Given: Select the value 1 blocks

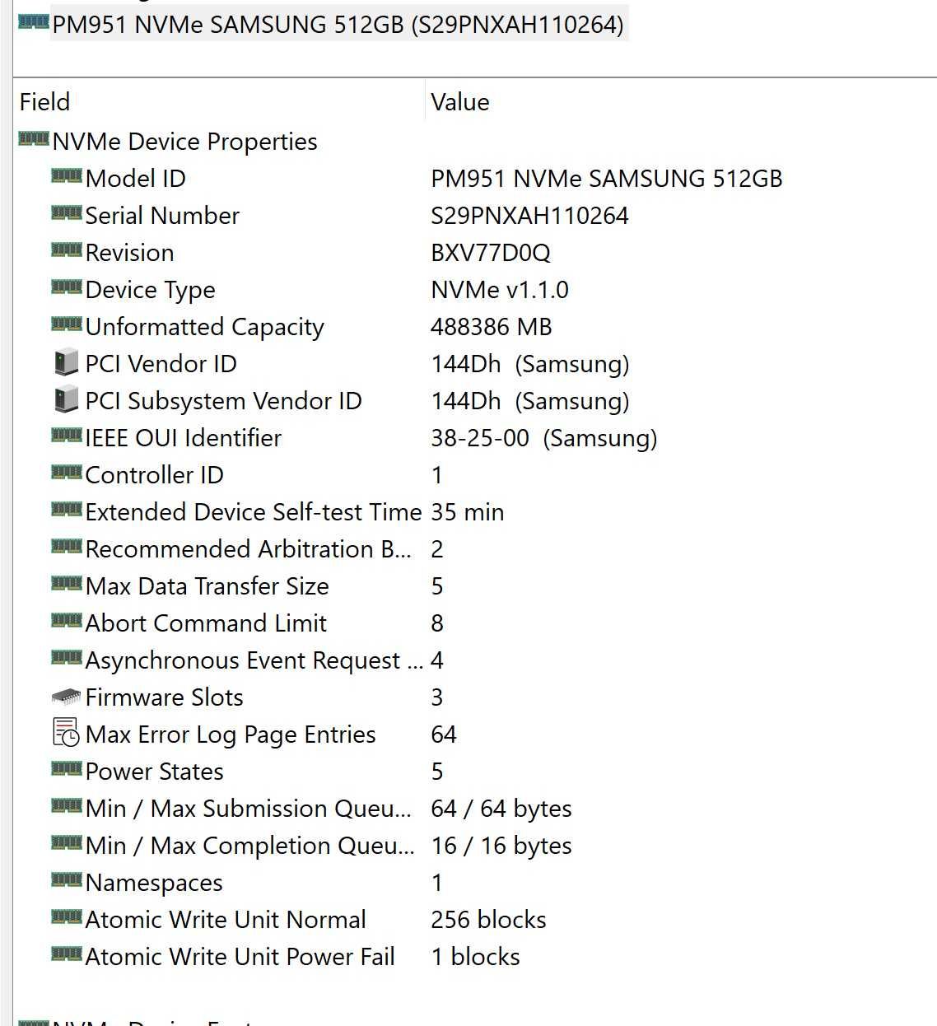Looking at the screenshot, I should click(476, 957).
